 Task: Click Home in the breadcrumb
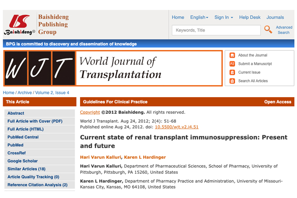coord(9,93)
